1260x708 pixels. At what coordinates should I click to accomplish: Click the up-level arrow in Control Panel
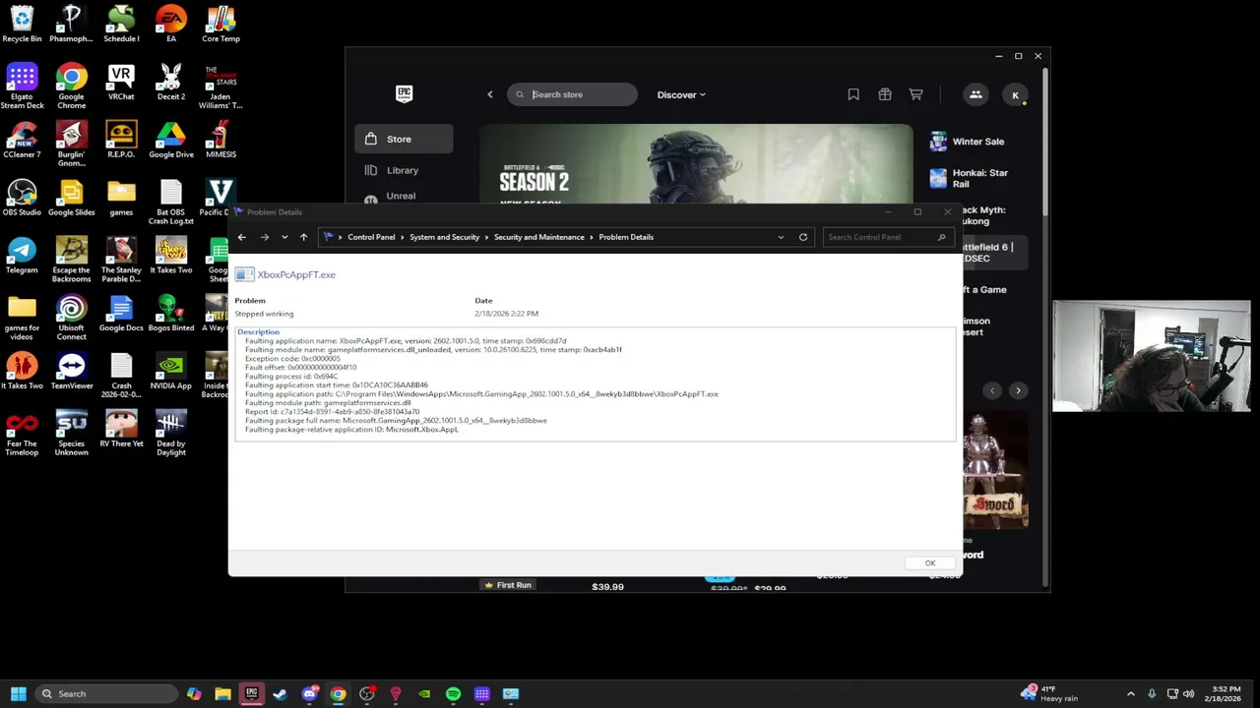point(303,237)
